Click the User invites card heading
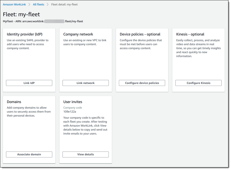The image size is (231, 170). click(x=73, y=102)
